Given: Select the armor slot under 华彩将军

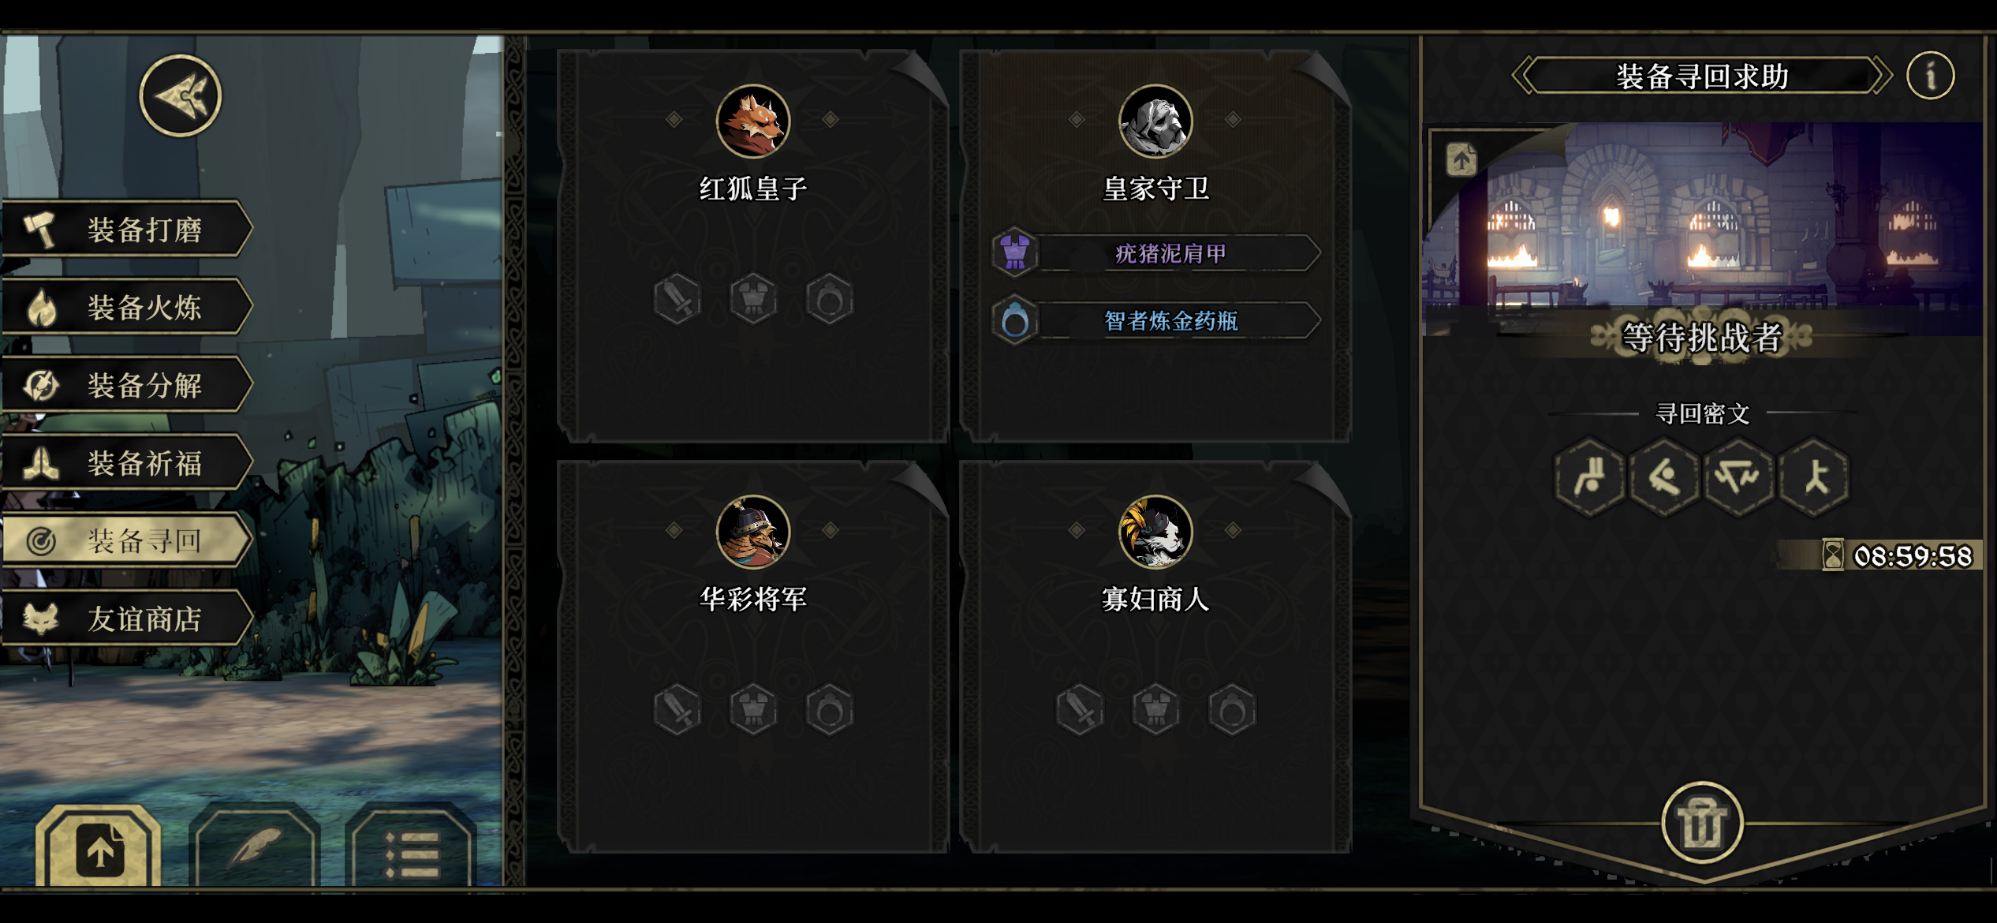Looking at the screenshot, I should point(753,709).
